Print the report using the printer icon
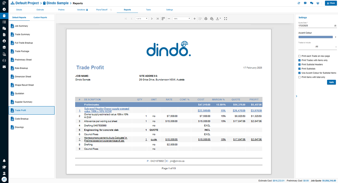338x183 pixels. pos(206,19)
